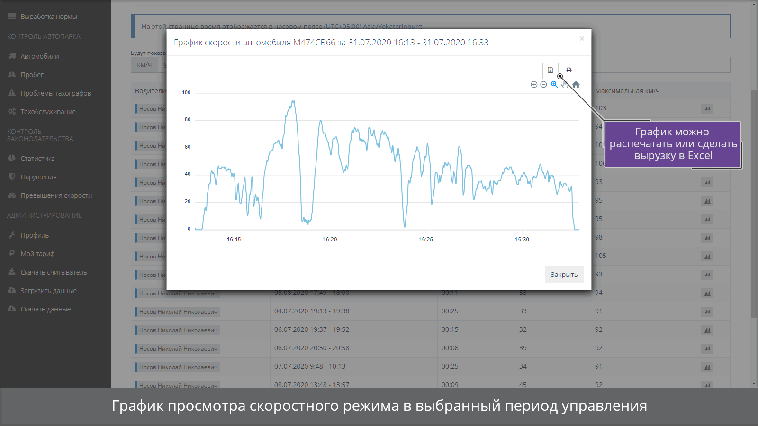
Task: Open graph for row with max 105
Action: point(707,257)
